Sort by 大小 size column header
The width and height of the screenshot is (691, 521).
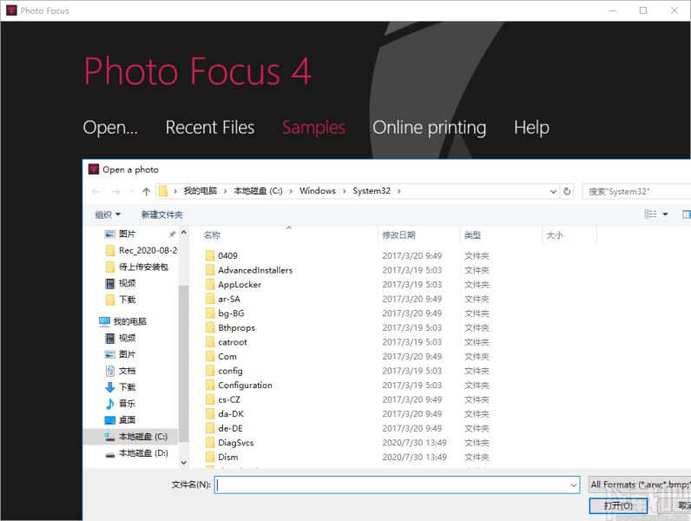pos(555,235)
